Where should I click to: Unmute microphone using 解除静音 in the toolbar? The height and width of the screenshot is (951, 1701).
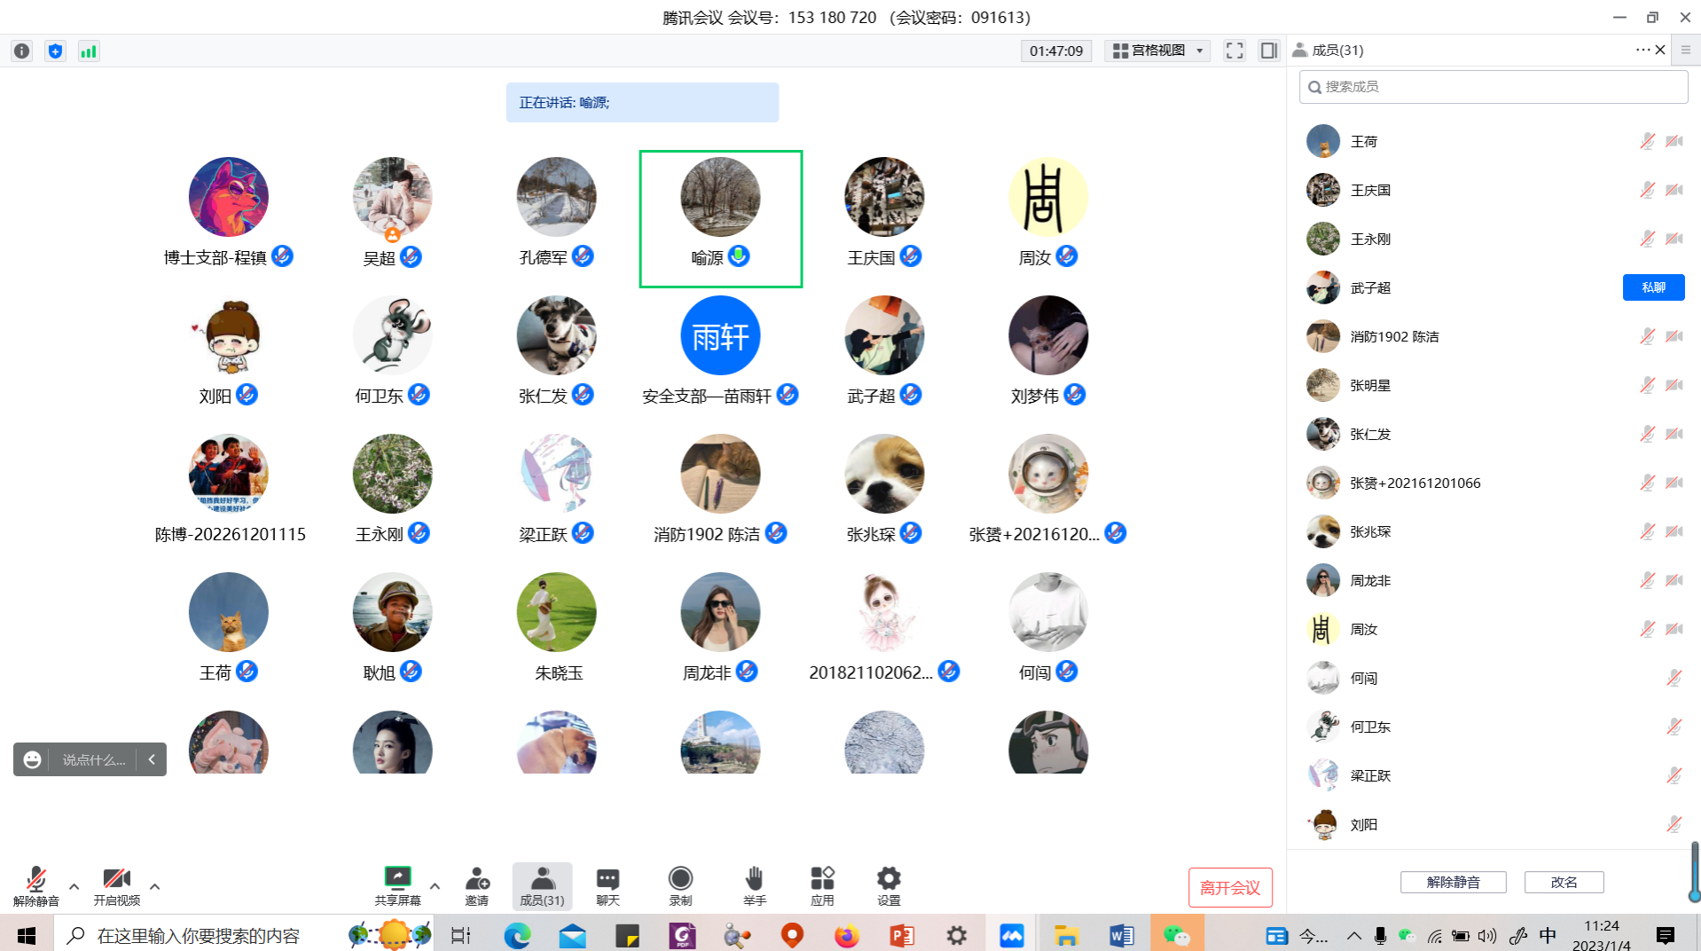(x=35, y=885)
